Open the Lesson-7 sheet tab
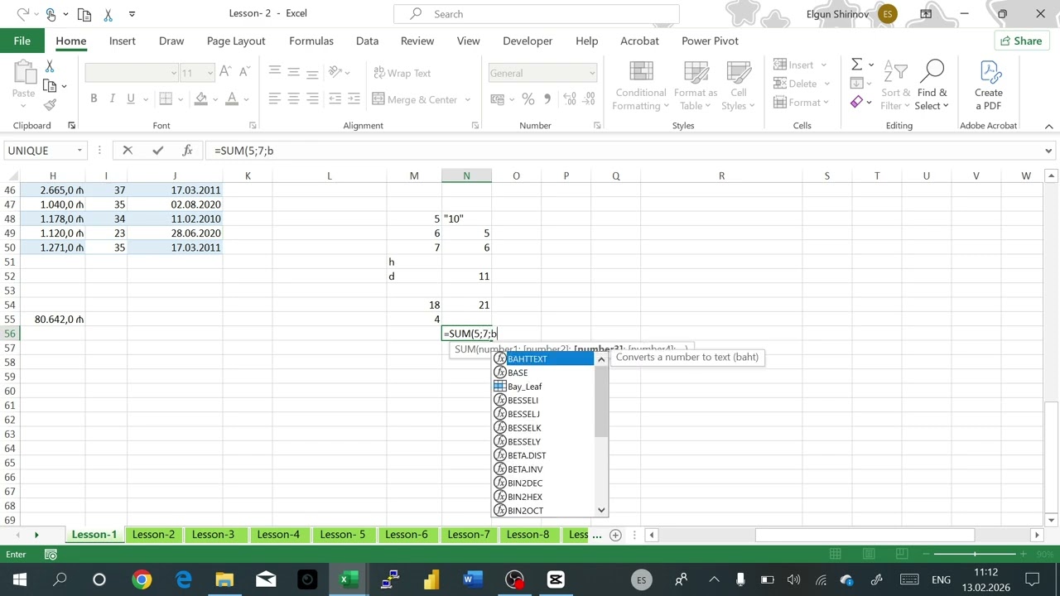Viewport: 1060px width, 596px height. coord(469,535)
